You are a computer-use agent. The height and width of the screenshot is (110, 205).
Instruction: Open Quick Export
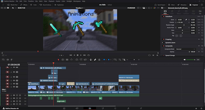(x=160, y=5)
